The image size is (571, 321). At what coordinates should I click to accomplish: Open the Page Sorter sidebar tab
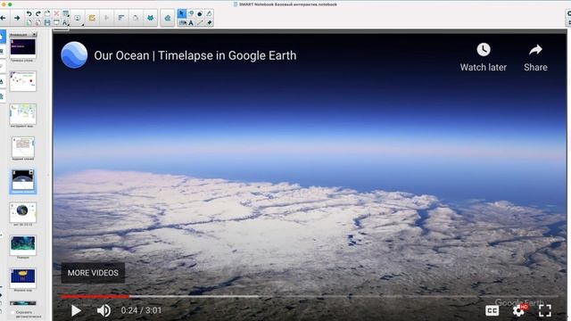pos(2,37)
